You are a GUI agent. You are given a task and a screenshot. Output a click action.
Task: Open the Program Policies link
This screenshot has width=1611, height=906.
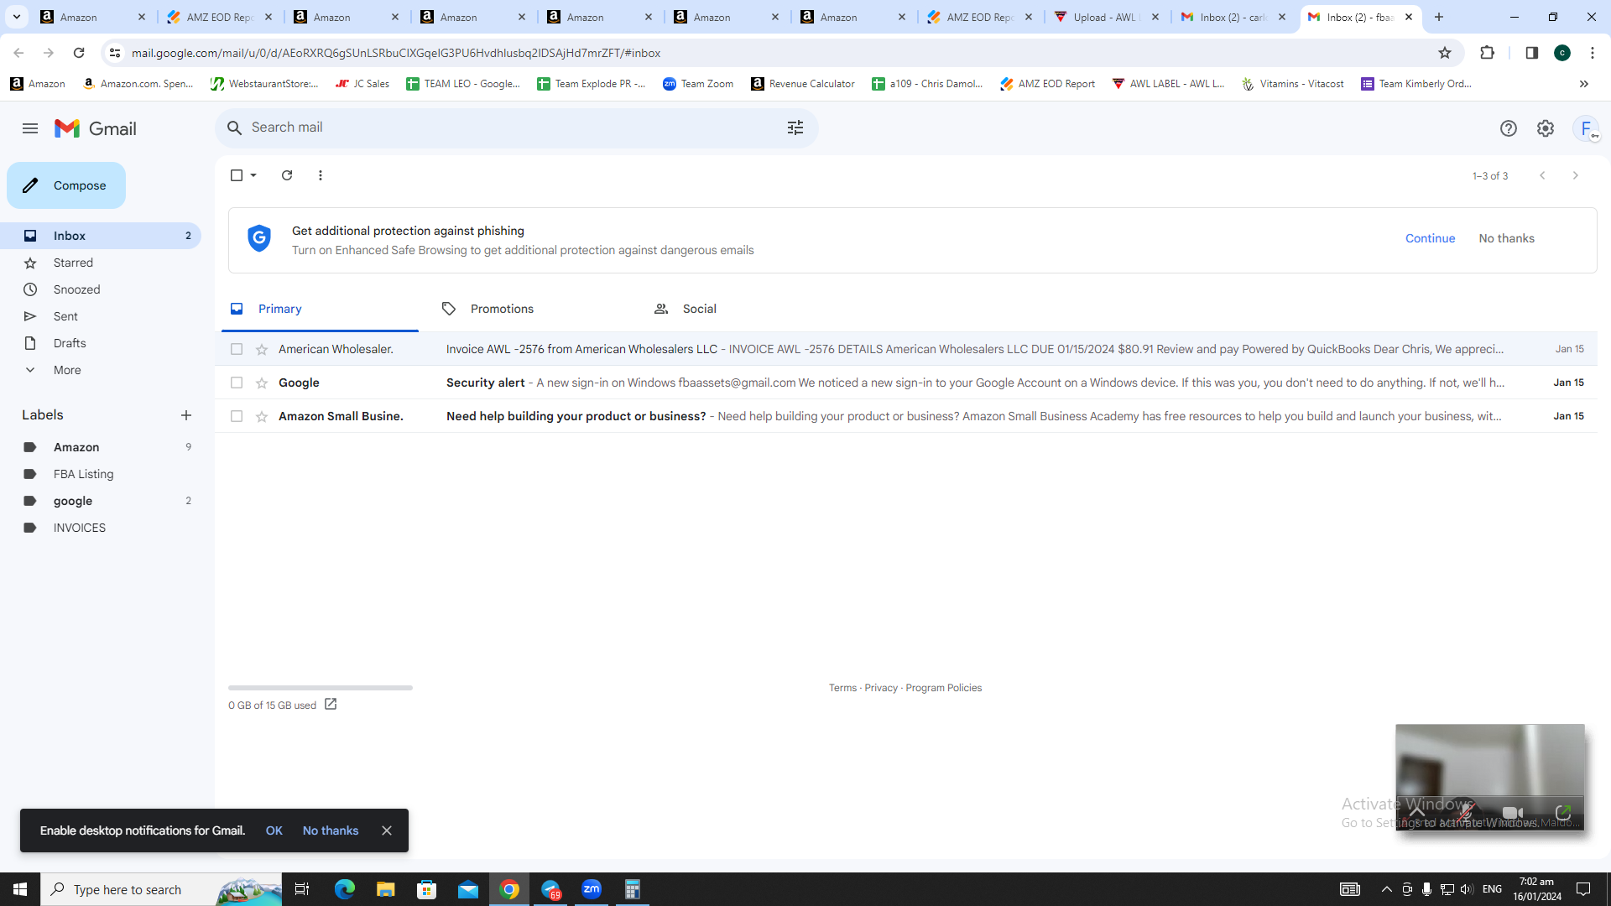[943, 688]
